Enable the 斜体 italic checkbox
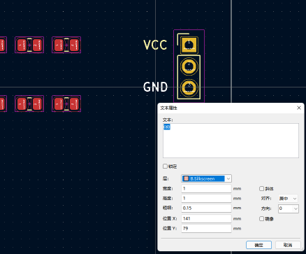This screenshot has height=254, width=306. pyautogui.click(x=261, y=188)
